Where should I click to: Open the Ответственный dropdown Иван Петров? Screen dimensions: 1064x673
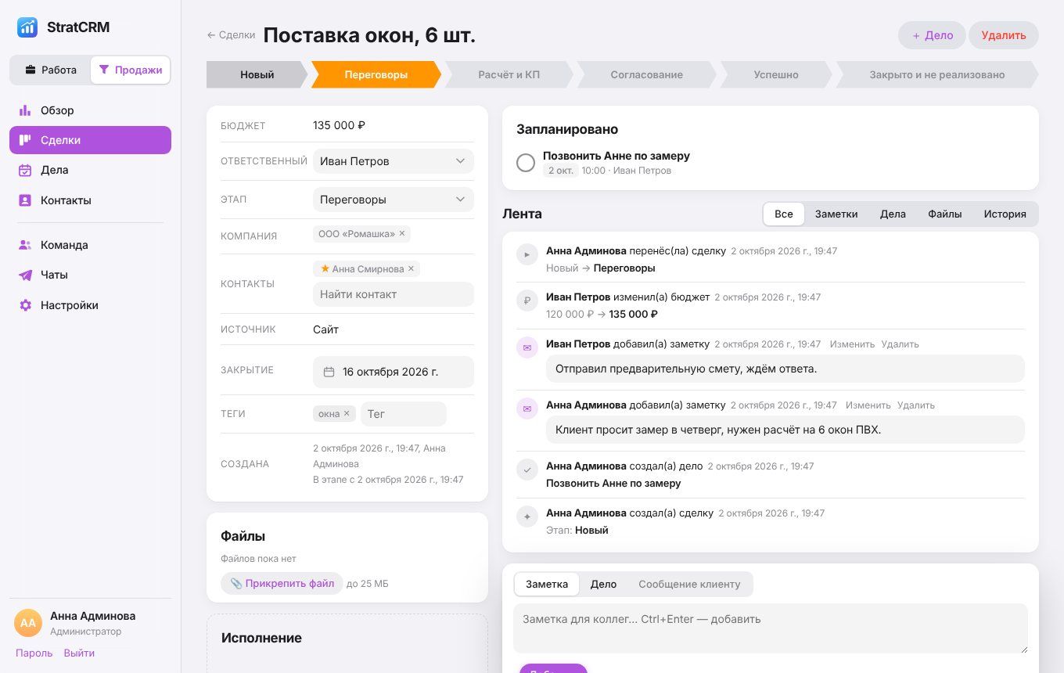pos(394,161)
